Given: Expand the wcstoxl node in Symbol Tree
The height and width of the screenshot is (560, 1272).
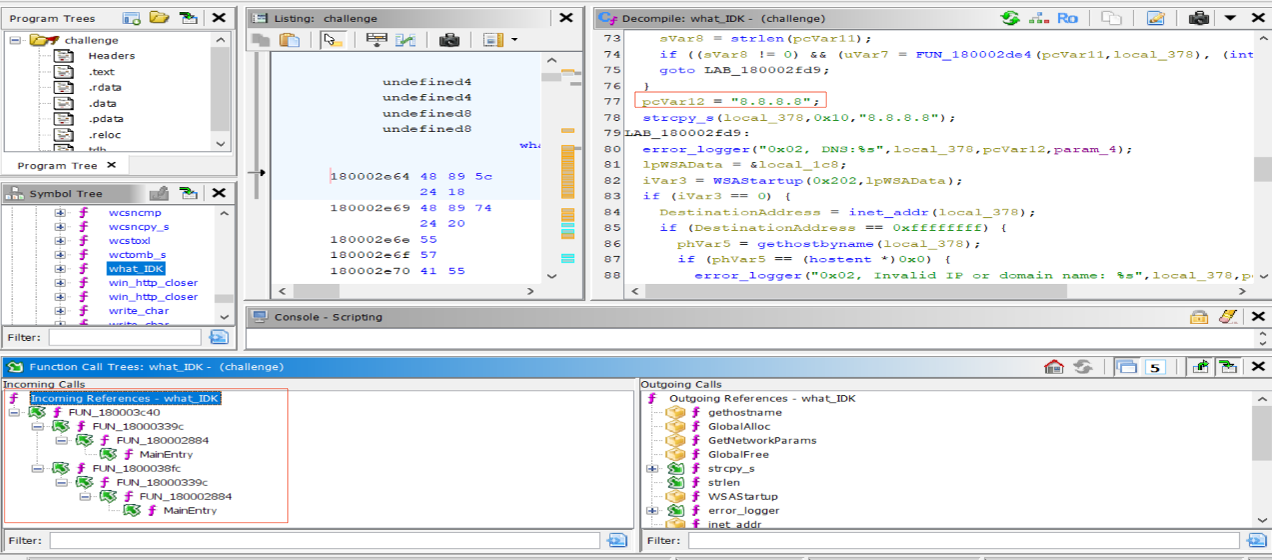Looking at the screenshot, I should (x=60, y=241).
